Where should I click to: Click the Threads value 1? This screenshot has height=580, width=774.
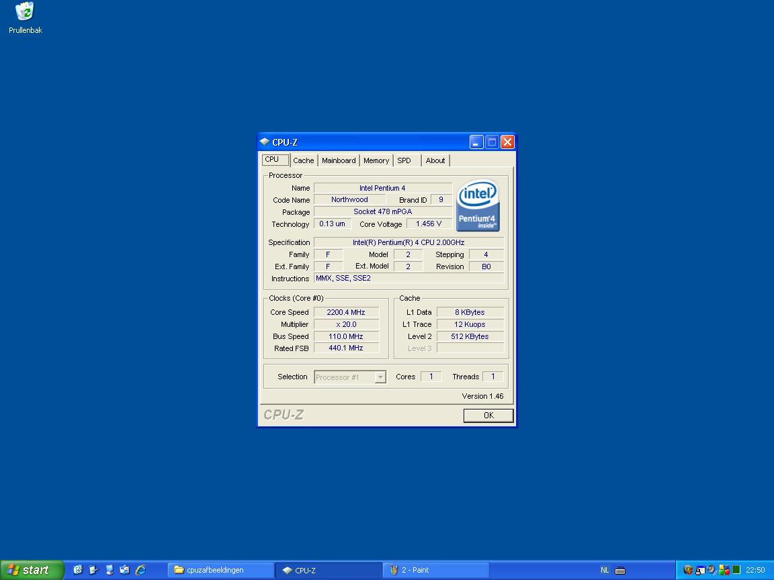(x=492, y=377)
